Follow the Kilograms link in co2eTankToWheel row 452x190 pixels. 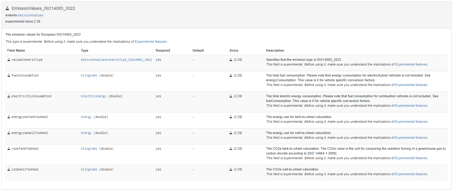tap(89, 149)
